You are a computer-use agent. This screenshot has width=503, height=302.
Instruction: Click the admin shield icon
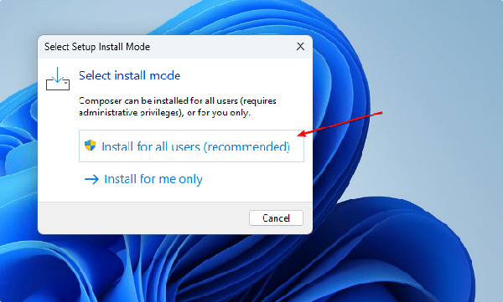click(x=91, y=145)
